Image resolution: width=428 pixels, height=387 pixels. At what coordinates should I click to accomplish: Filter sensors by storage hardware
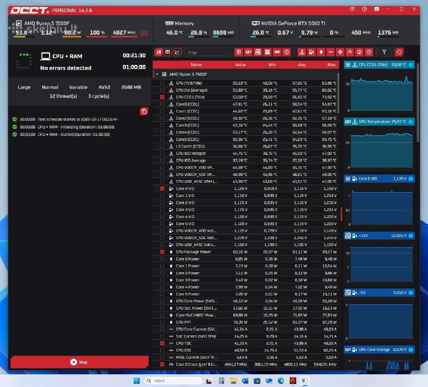click(x=267, y=52)
